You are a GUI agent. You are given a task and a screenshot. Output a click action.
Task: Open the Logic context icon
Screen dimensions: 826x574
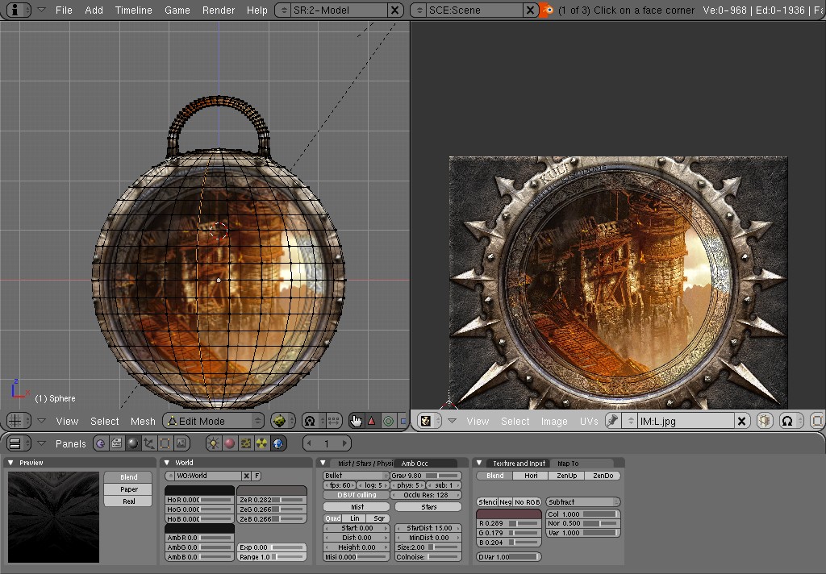coord(100,443)
